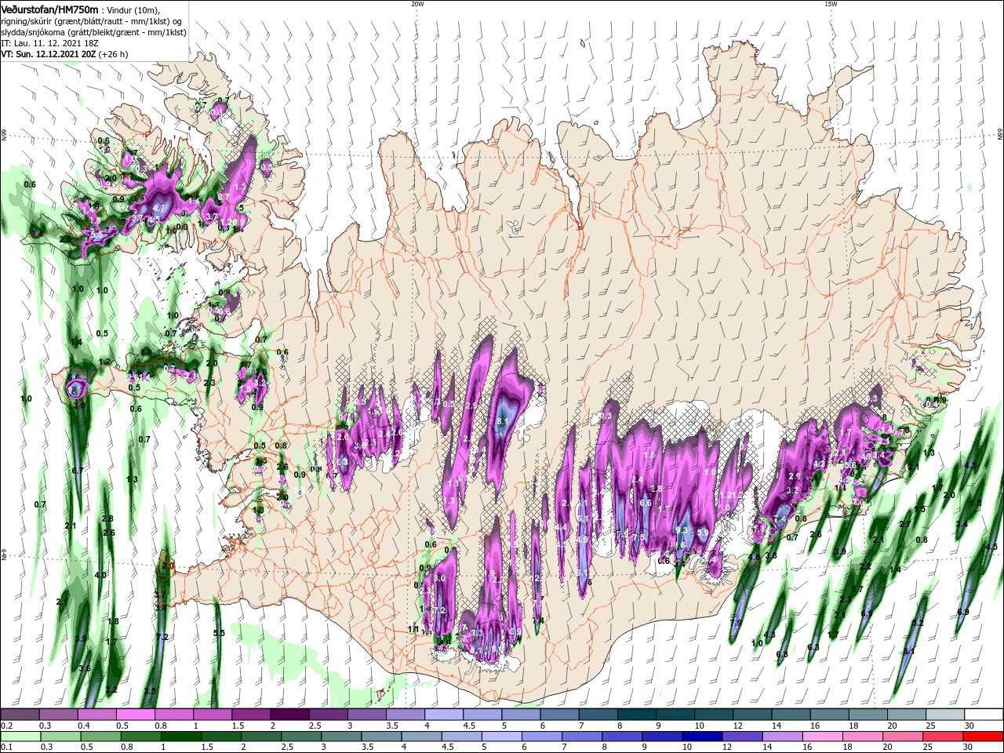Click the white upper-scale swatch above 30
This screenshot has height=753, width=1004.
pos(983,715)
